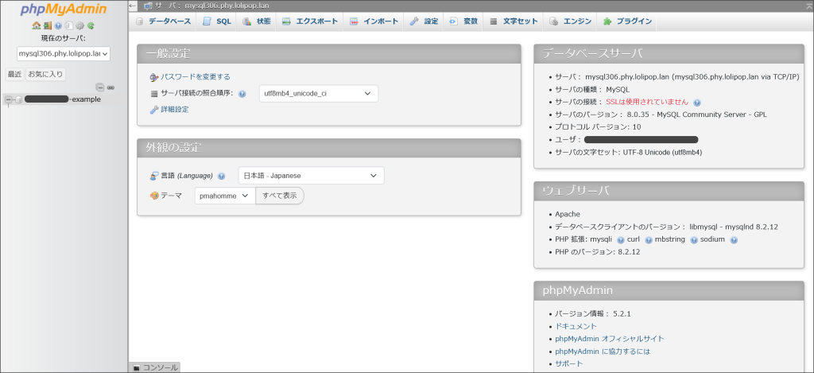The image size is (814, 373).
Task: Collapse the example database tree node
Action: pyautogui.click(x=8, y=99)
